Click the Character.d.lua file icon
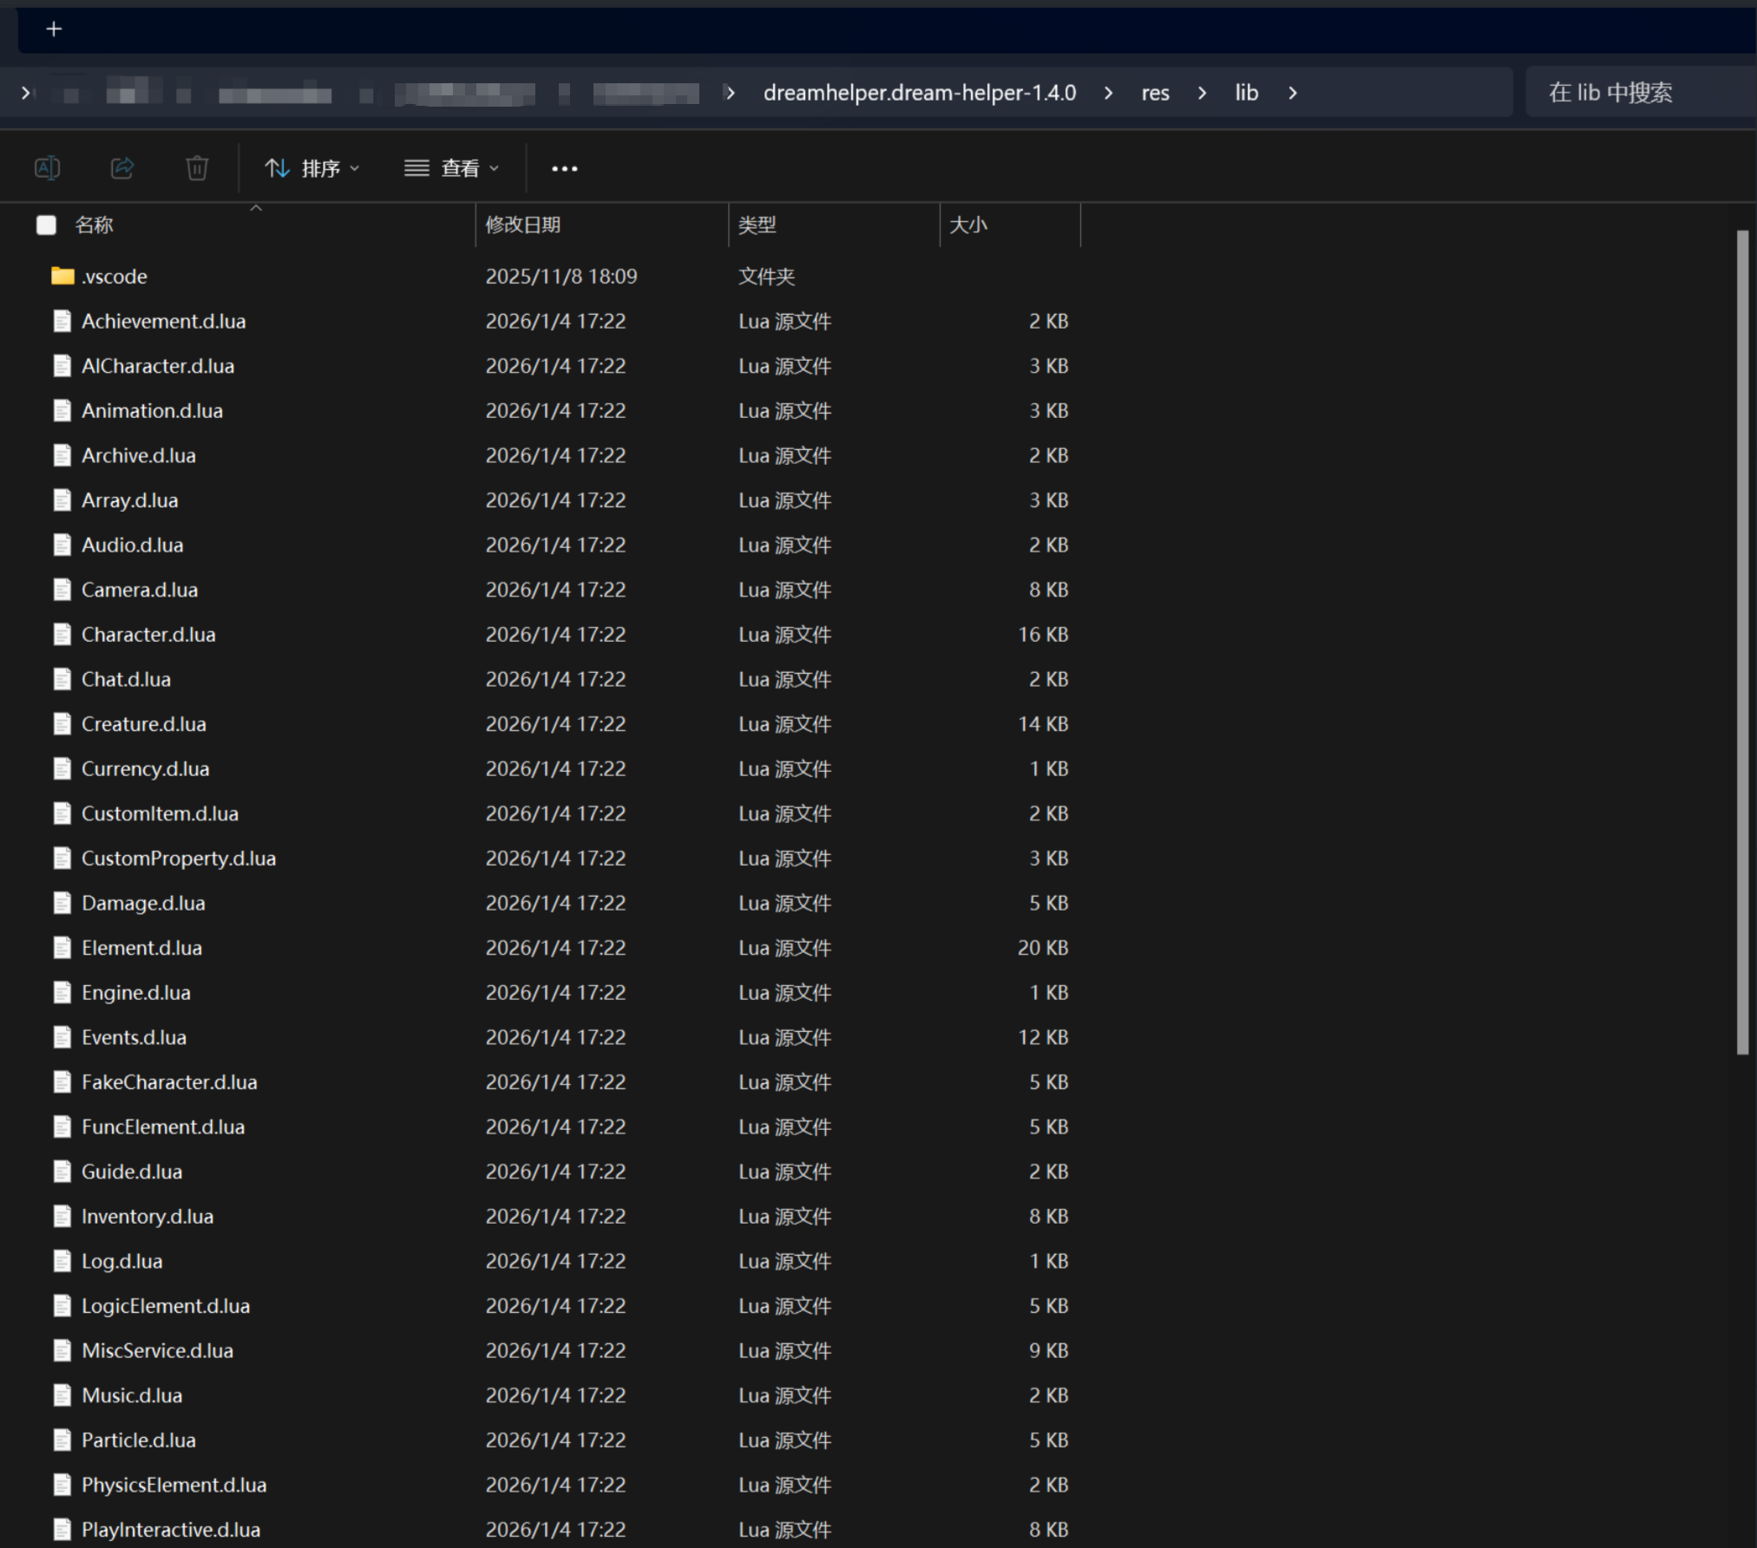The image size is (1757, 1548). point(62,635)
